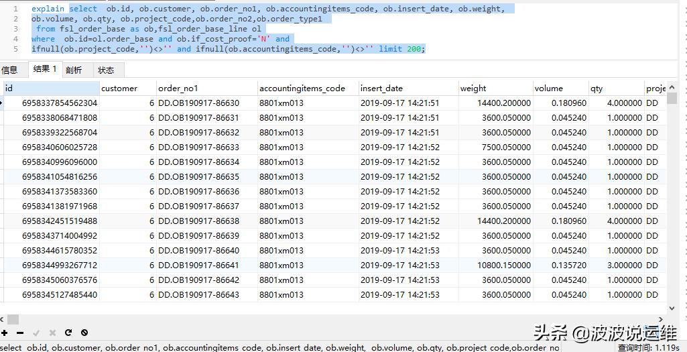Click the apply changes checkmark icon
This screenshot has width=687, height=352.
pos(36,333)
